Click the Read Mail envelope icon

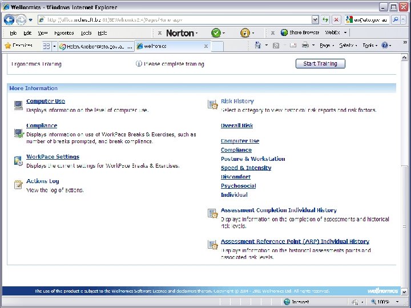(293, 46)
